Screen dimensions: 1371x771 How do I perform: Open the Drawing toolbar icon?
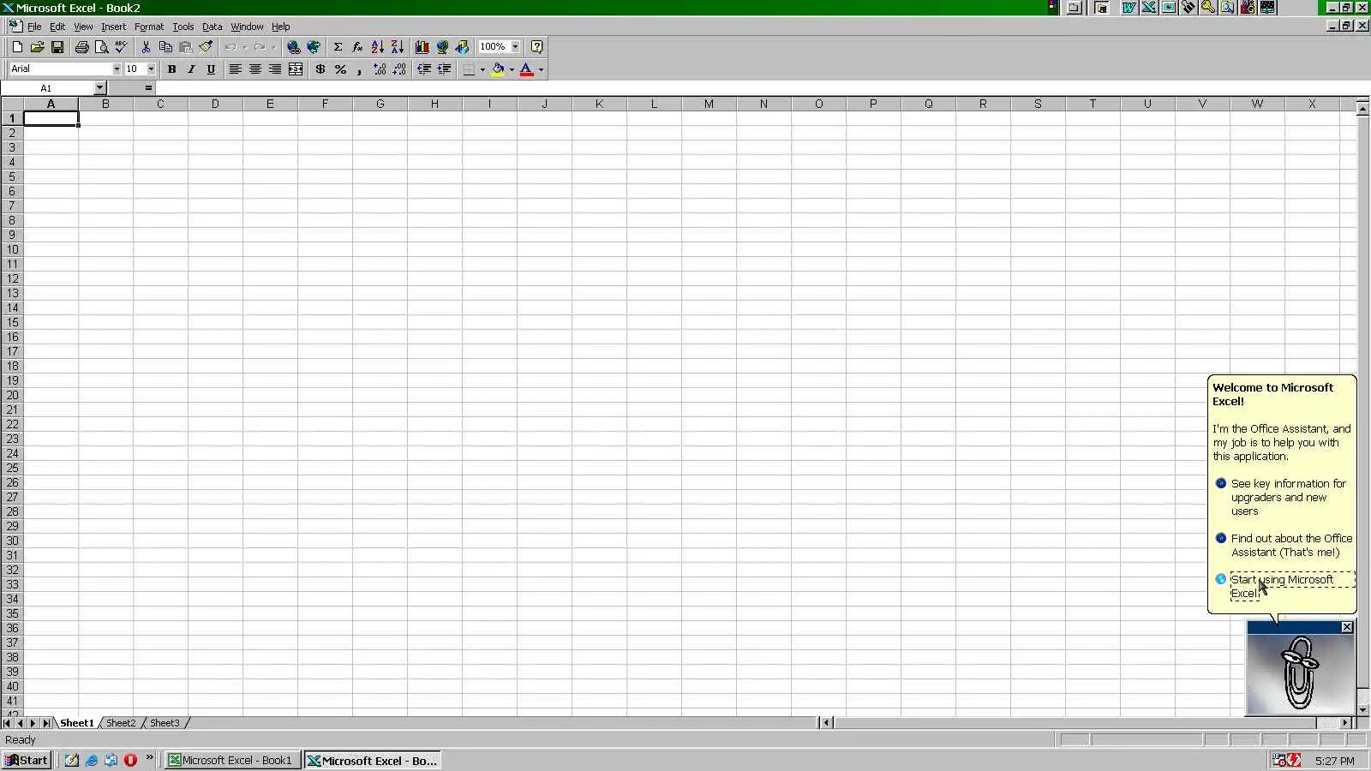pos(462,47)
